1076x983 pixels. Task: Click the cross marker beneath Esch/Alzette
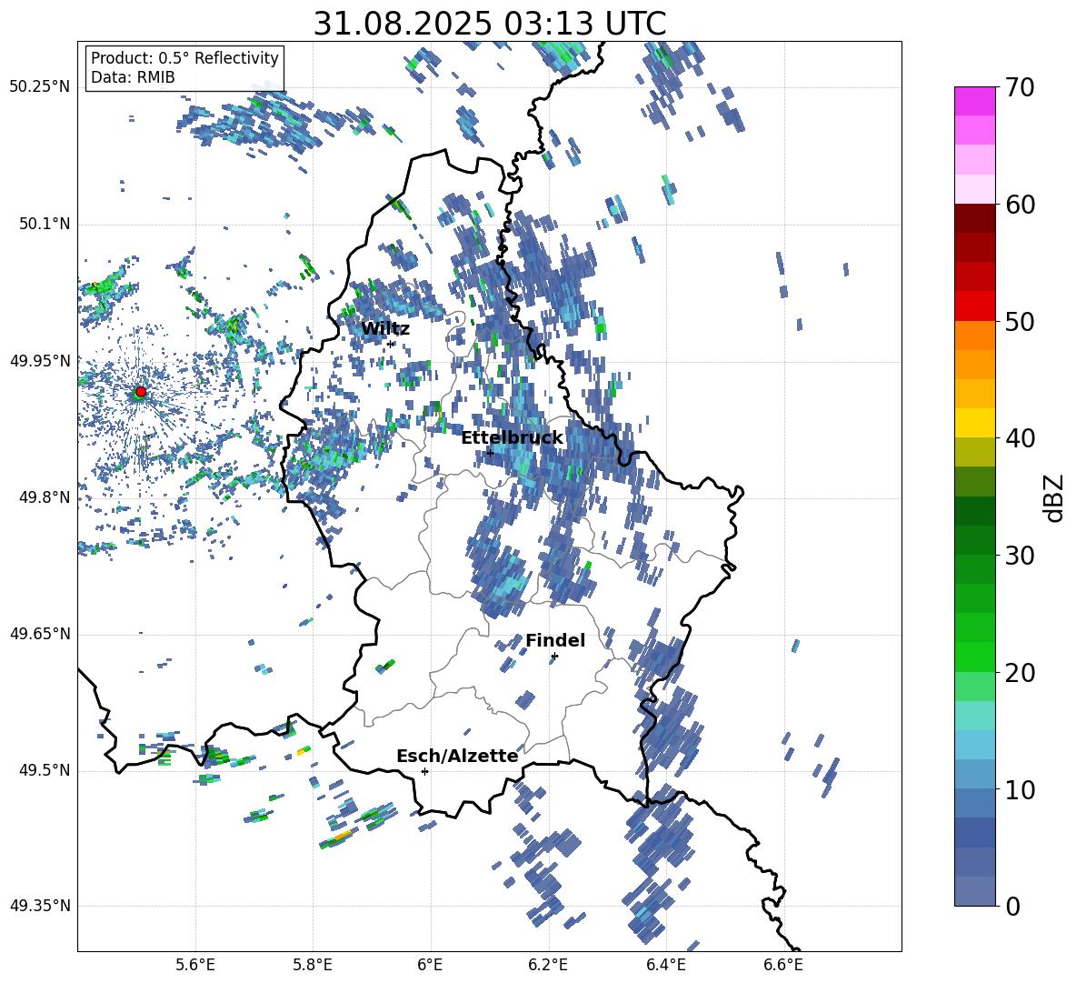coord(424,771)
